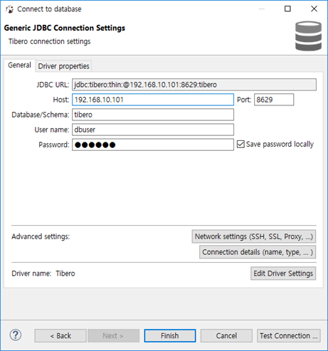Click the database cylinder icon
The height and width of the screenshot is (351, 328).
point(308,36)
